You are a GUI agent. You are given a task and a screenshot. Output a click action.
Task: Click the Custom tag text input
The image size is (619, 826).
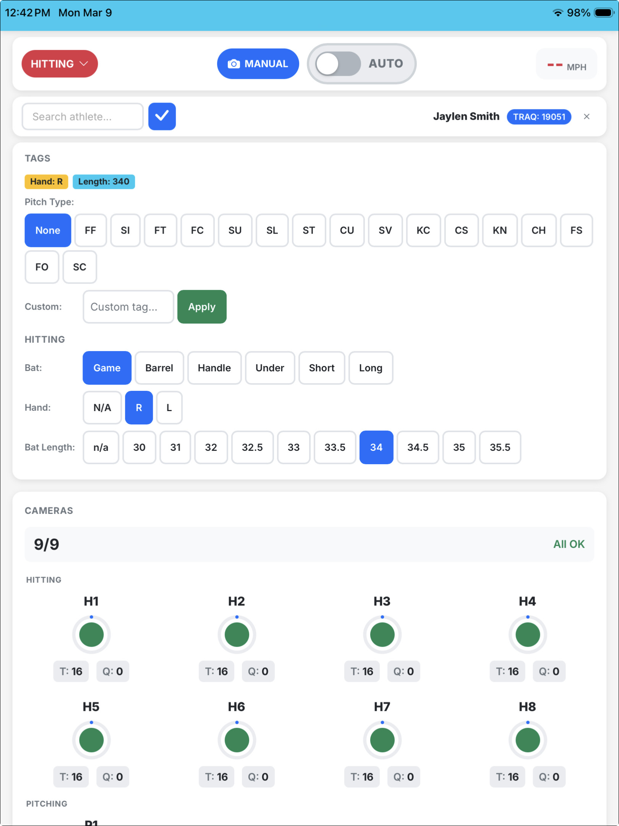(128, 307)
